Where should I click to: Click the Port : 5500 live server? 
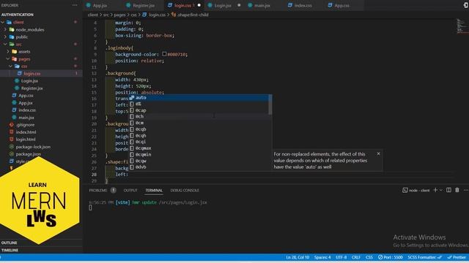(390, 257)
